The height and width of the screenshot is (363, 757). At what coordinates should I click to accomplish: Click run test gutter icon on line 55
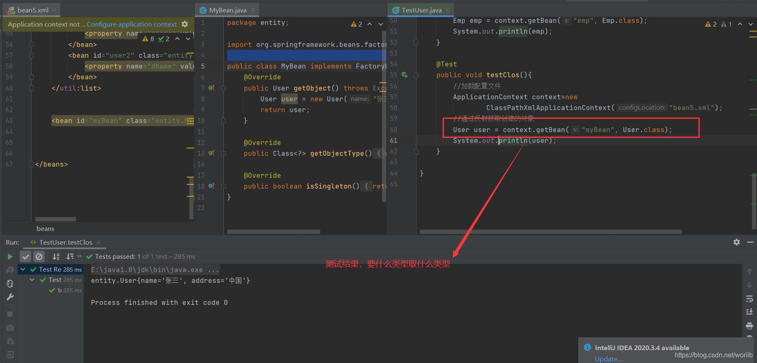[404, 75]
